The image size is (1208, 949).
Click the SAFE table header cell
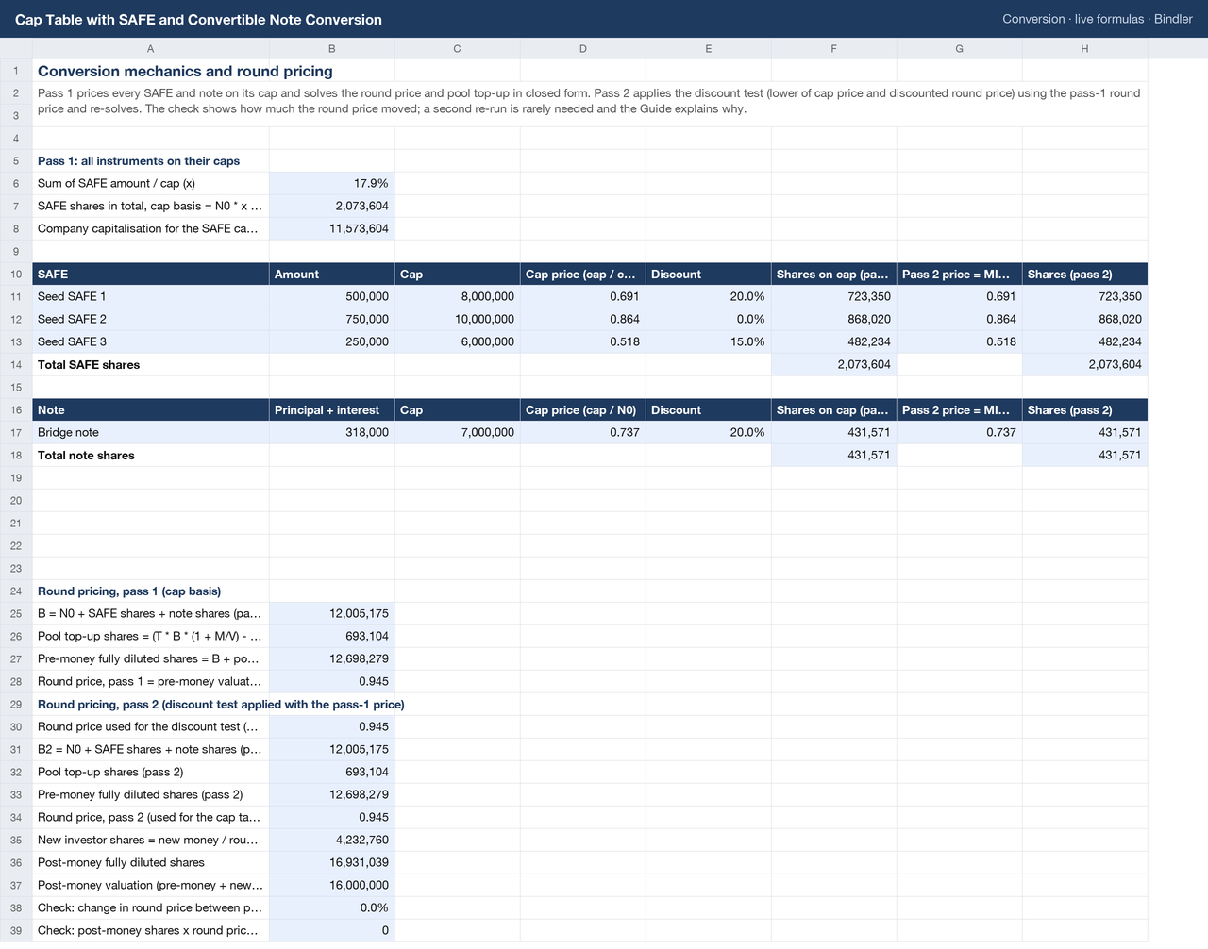pos(151,274)
